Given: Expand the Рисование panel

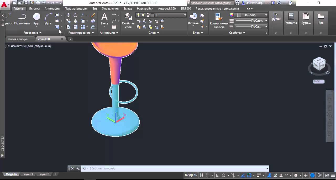Looking at the screenshot, I should click(x=32, y=33).
